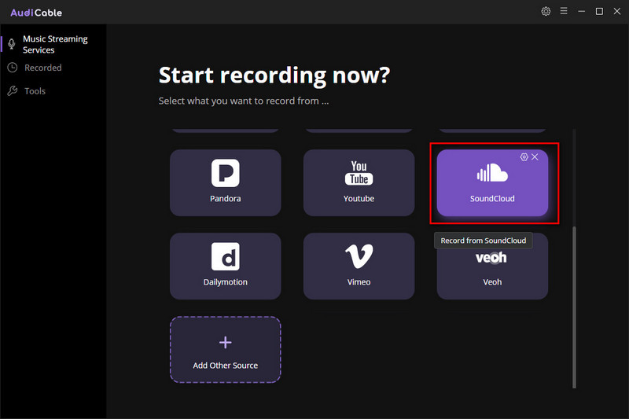Open the Recorded section
Screen dimensions: 629x419
point(43,68)
